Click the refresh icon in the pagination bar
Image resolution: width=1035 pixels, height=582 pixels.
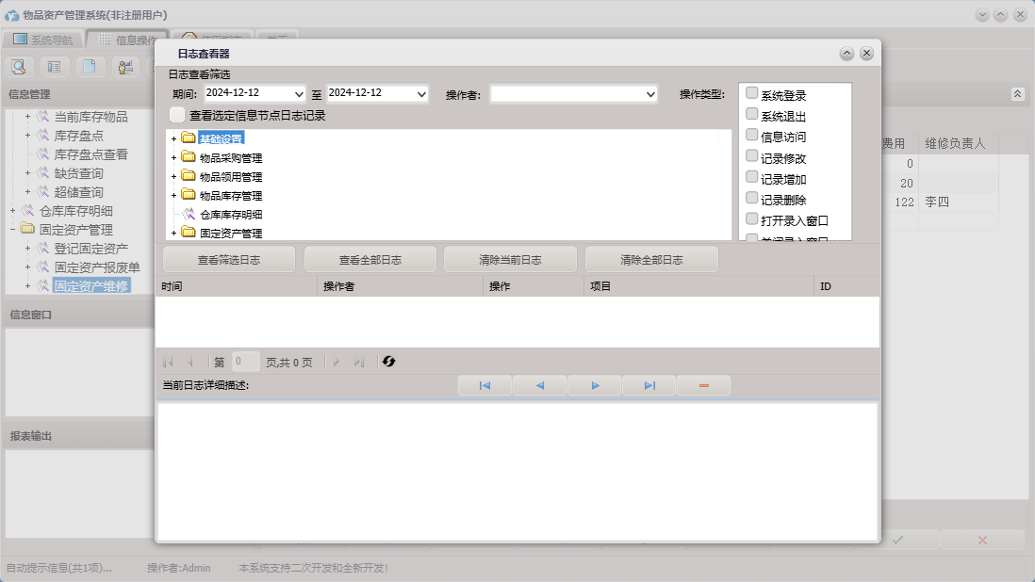tap(389, 362)
